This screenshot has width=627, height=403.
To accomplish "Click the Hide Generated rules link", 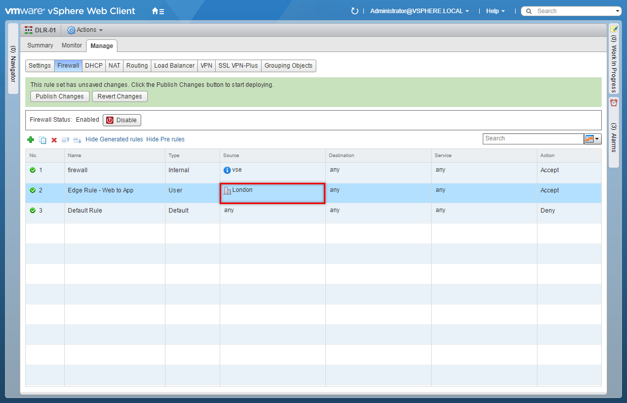I will pyautogui.click(x=114, y=139).
